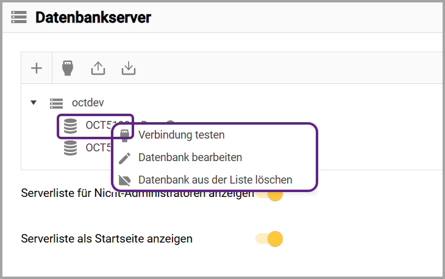The image size is (445, 279).
Task: Select Datenbank bearbeiten menu entry
Action: coord(190,157)
